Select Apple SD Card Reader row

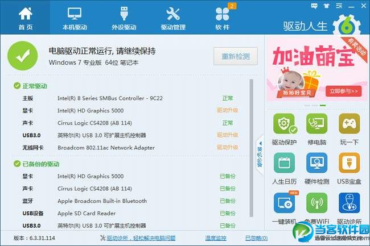[130, 213]
